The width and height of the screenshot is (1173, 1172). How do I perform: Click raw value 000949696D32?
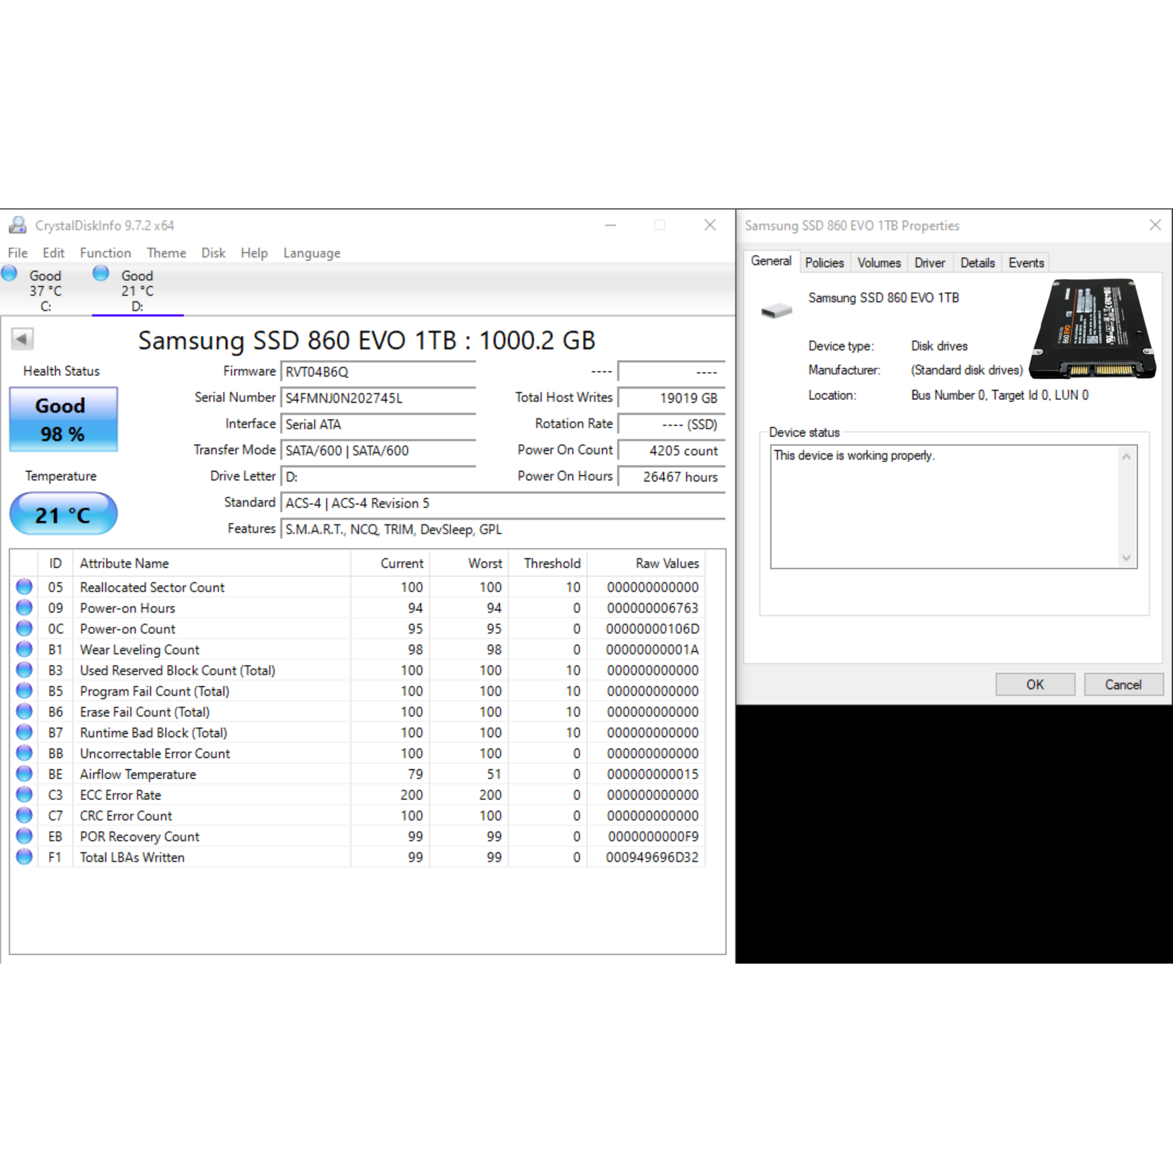click(x=652, y=857)
